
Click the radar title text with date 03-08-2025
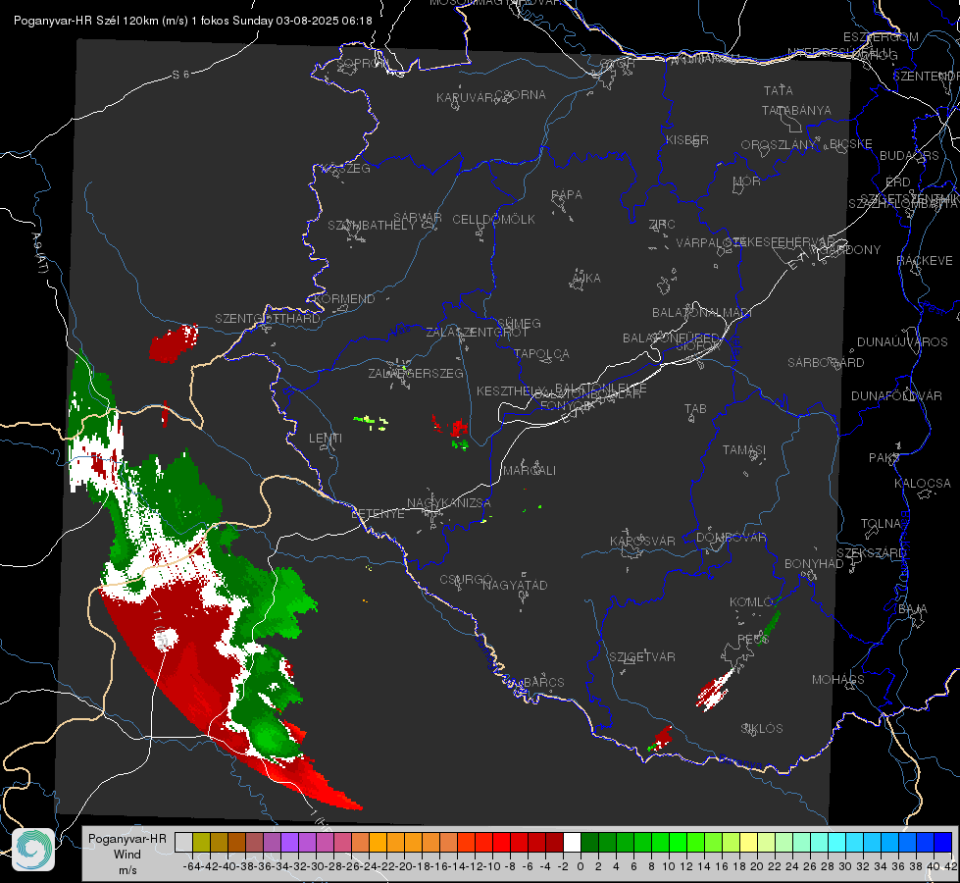pyautogui.click(x=193, y=21)
